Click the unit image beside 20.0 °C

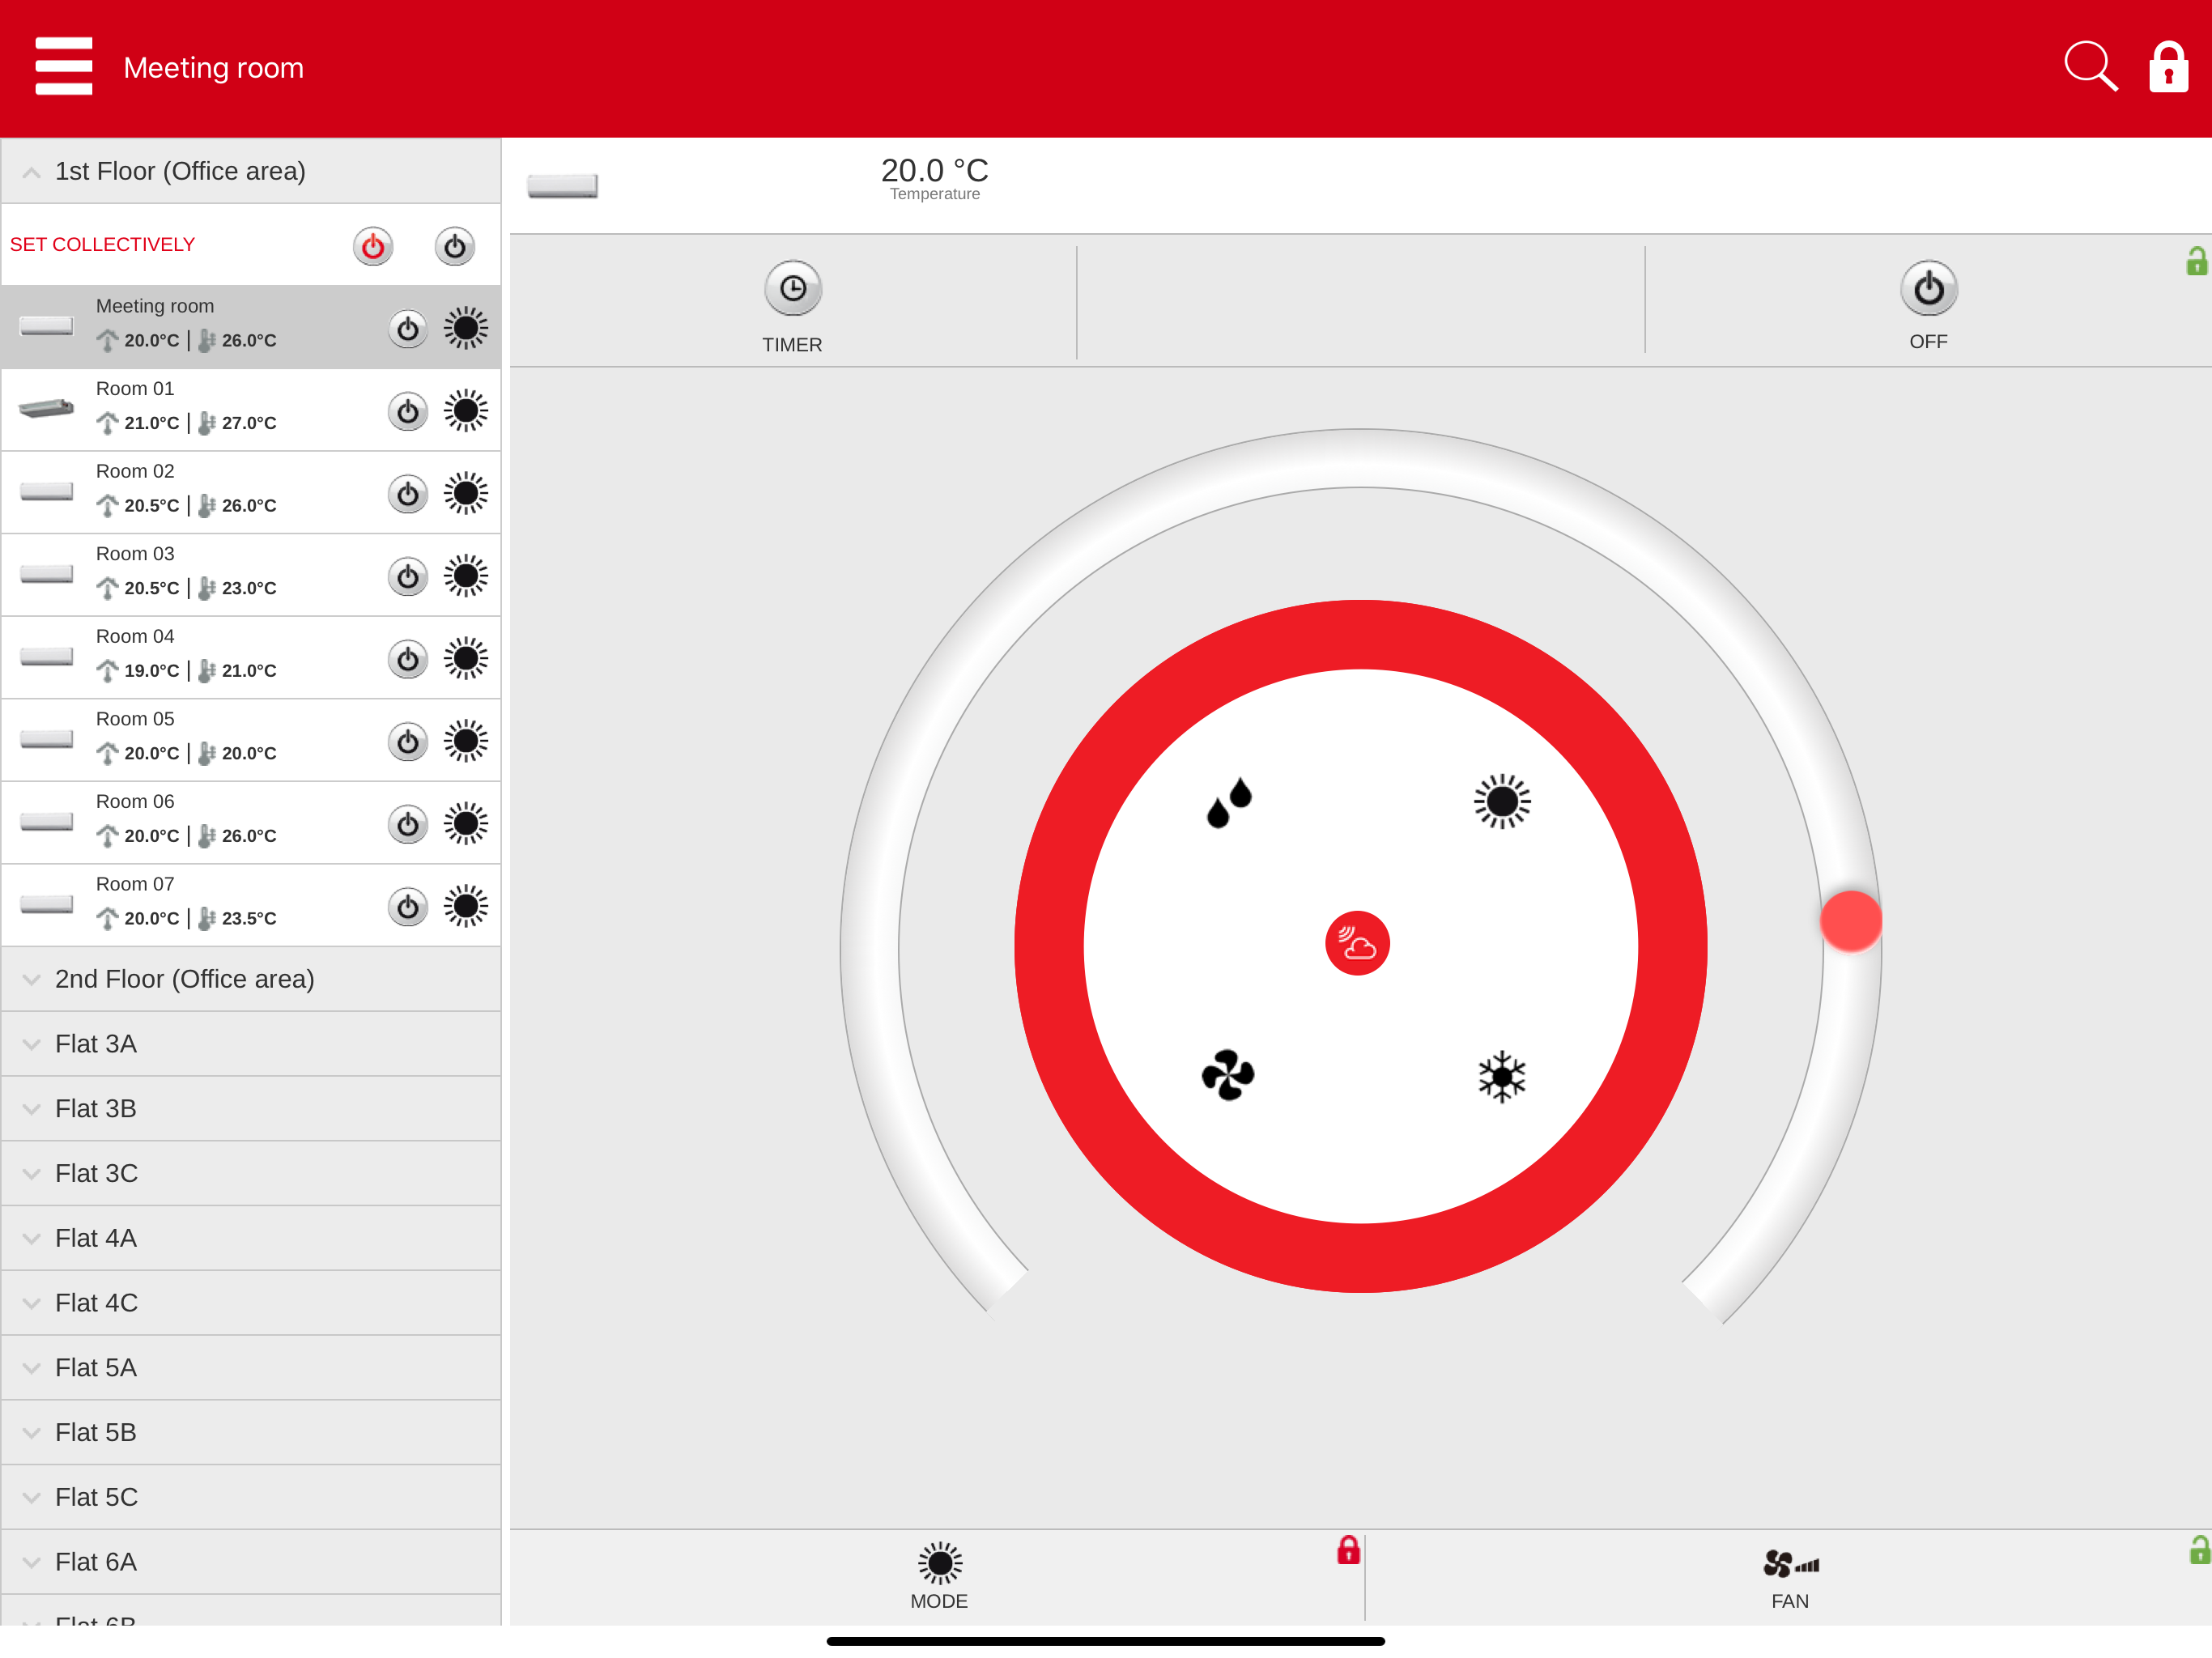563,186
